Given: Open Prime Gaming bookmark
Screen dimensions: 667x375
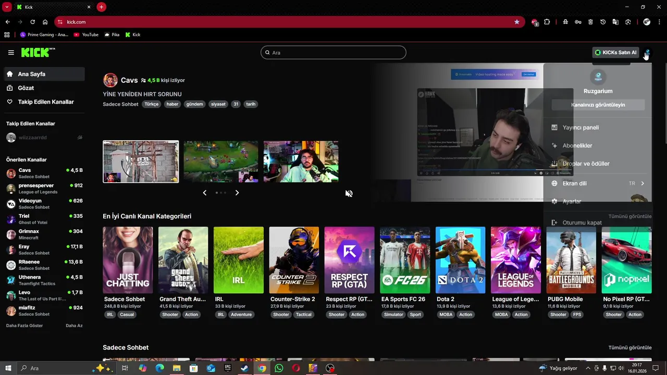Looking at the screenshot, I should coord(44,35).
